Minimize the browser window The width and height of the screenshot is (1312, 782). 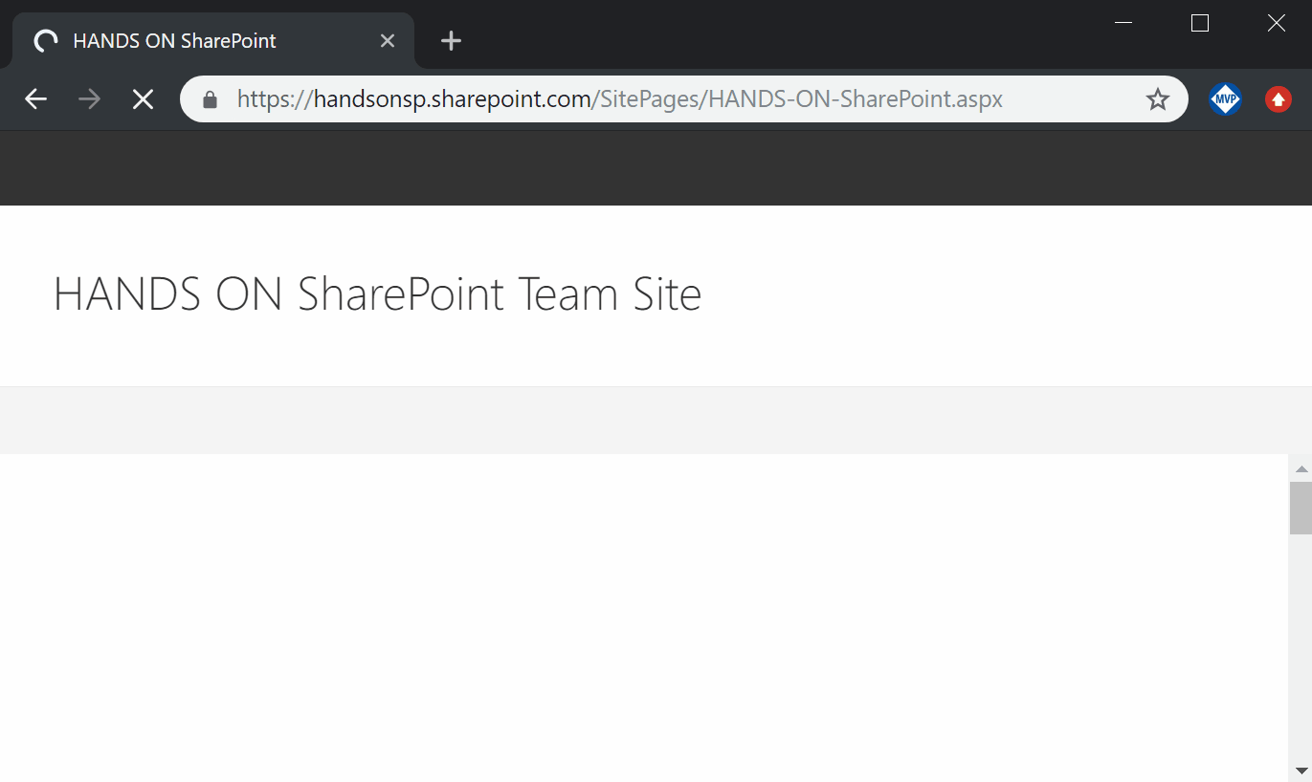pyautogui.click(x=1124, y=24)
